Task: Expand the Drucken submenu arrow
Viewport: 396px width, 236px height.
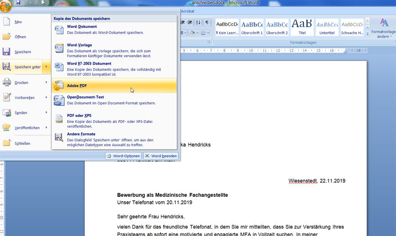Action: point(46,82)
